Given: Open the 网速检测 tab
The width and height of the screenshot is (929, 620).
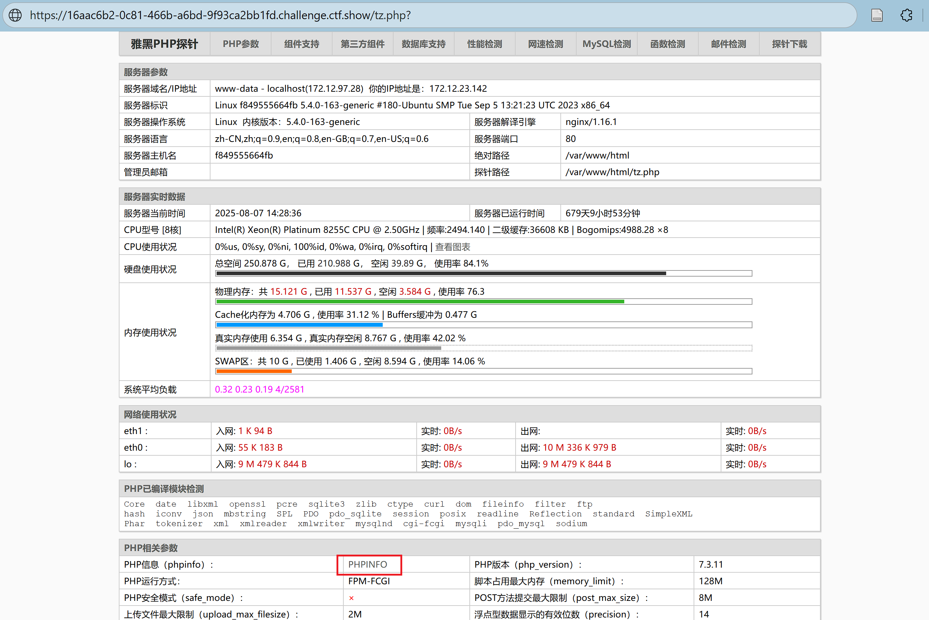Looking at the screenshot, I should click(545, 44).
